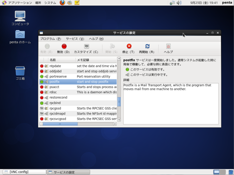This screenshot has height=175, width=234.
Task: Open the penta user menu
Action: 227,2
